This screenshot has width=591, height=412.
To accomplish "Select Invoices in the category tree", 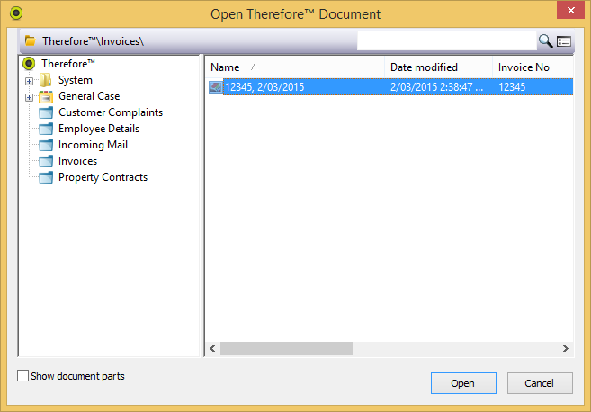I will click(77, 161).
